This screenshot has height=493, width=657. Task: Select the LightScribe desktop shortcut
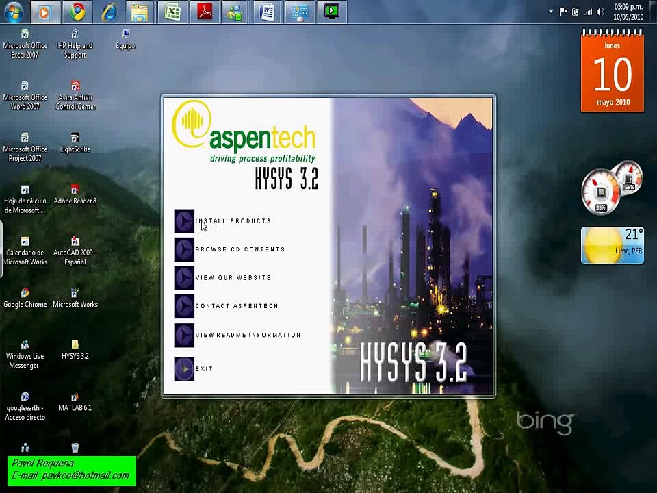pos(75,143)
